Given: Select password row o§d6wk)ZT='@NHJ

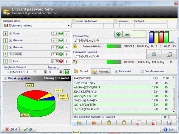Looking at the screenshot, I should pos(122,87).
